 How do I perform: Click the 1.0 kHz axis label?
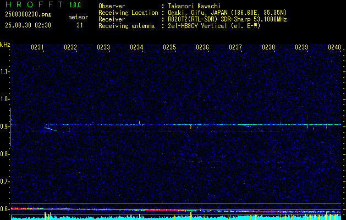[x=5, y=99]
